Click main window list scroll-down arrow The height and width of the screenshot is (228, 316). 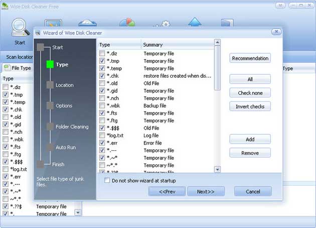(x=78, y=212)
